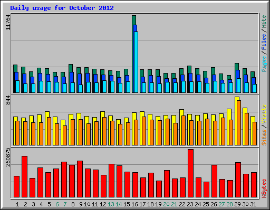Click day label 14 on the x-axis
Screen dimensions: 270x210
tap(119, 204)
